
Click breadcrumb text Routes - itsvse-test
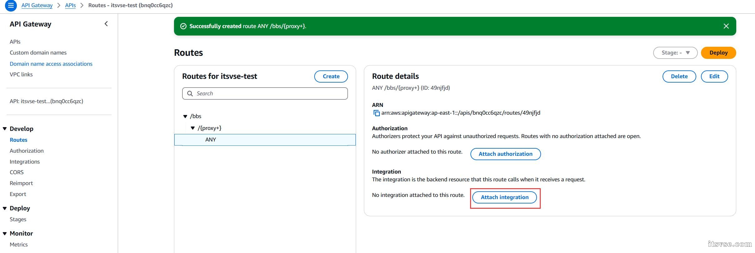coord(130,5)
